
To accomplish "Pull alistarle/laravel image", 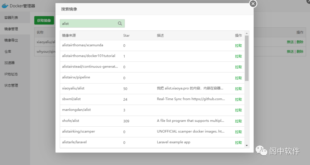I will [238, 143].
